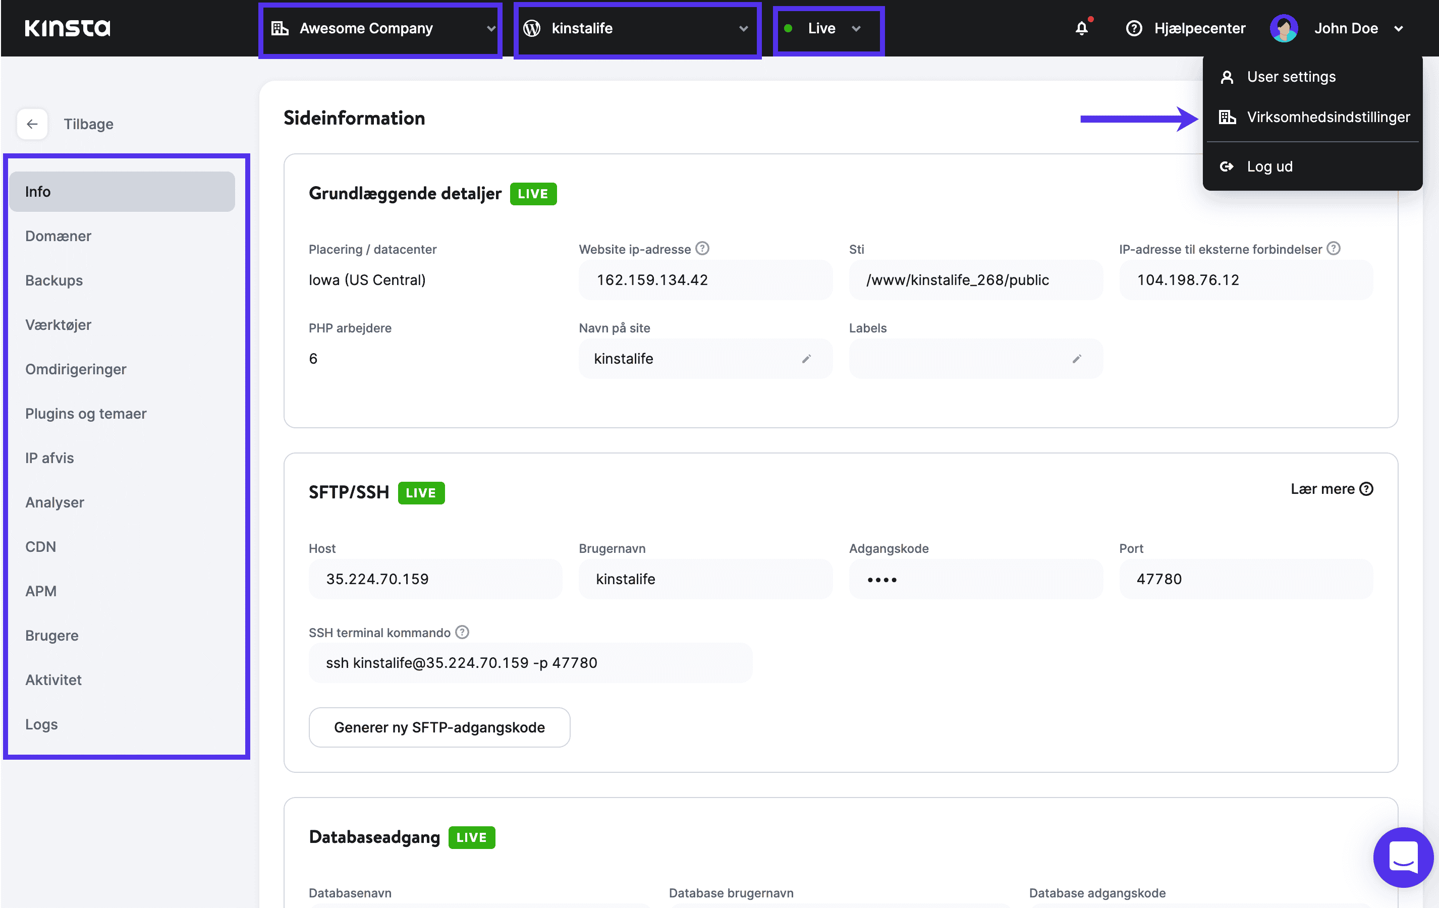Navigate to Domæner sidebar item

[x=59, y=236]
